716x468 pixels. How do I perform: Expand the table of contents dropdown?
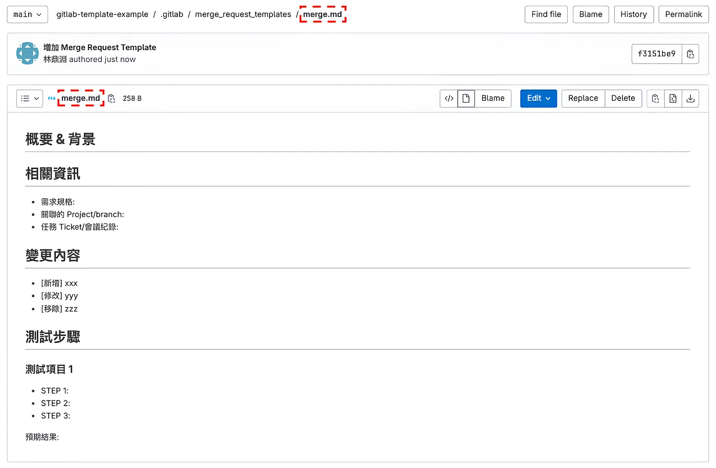pyautogui.click(x=30, y=98)
